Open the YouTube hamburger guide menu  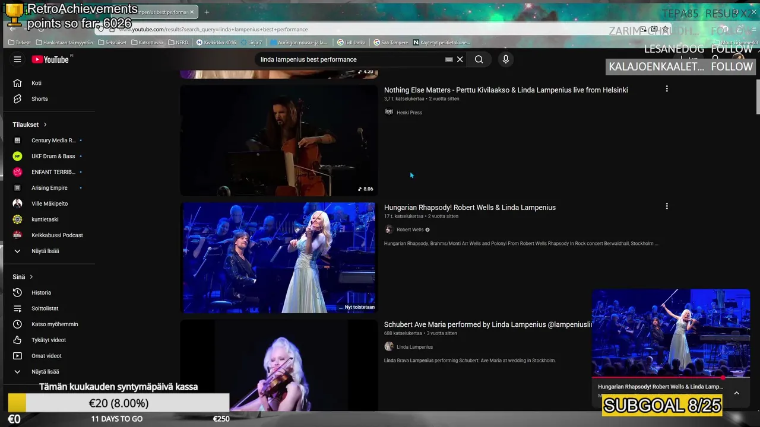click(17, 59)
